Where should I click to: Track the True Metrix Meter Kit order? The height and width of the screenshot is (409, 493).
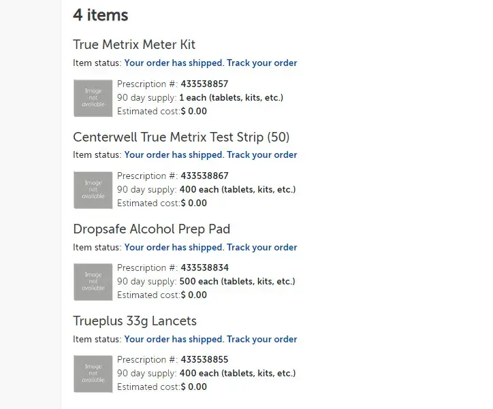pyautogui.click(x=261, y=63)
